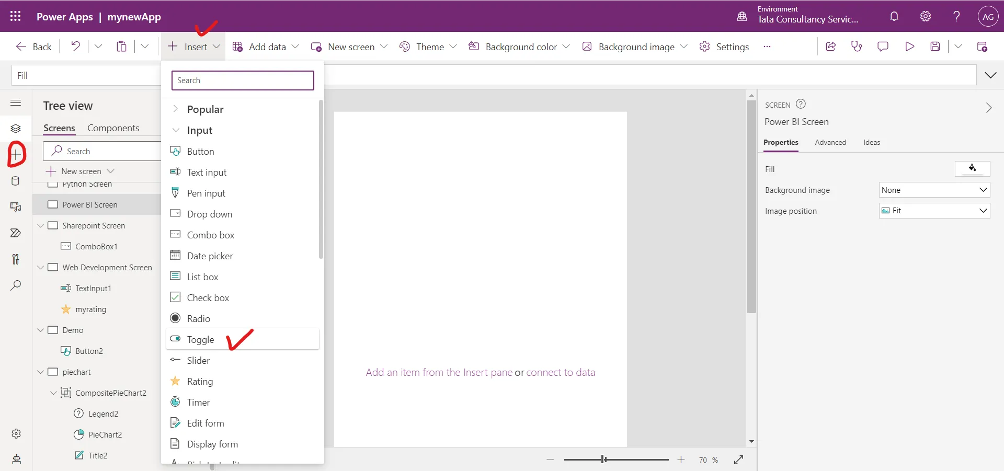Select the Power Automate icon in the sidebar
1004x471 pixels.
[x=16, y=233]
